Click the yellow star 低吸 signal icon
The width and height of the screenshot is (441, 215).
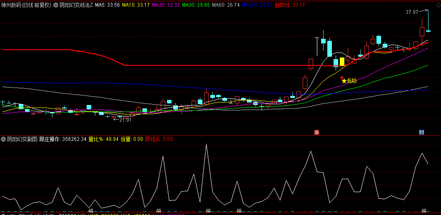click(x=344, y=81)
